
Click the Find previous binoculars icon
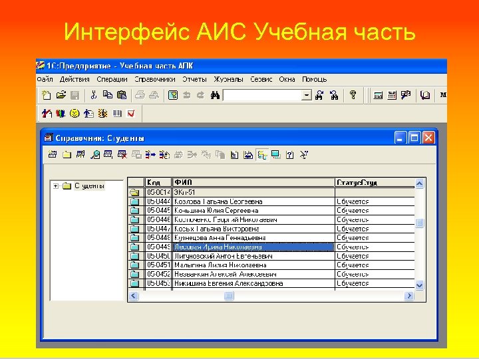334,95
